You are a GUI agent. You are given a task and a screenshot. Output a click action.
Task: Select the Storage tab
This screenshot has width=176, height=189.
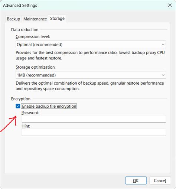click(57, 19)
